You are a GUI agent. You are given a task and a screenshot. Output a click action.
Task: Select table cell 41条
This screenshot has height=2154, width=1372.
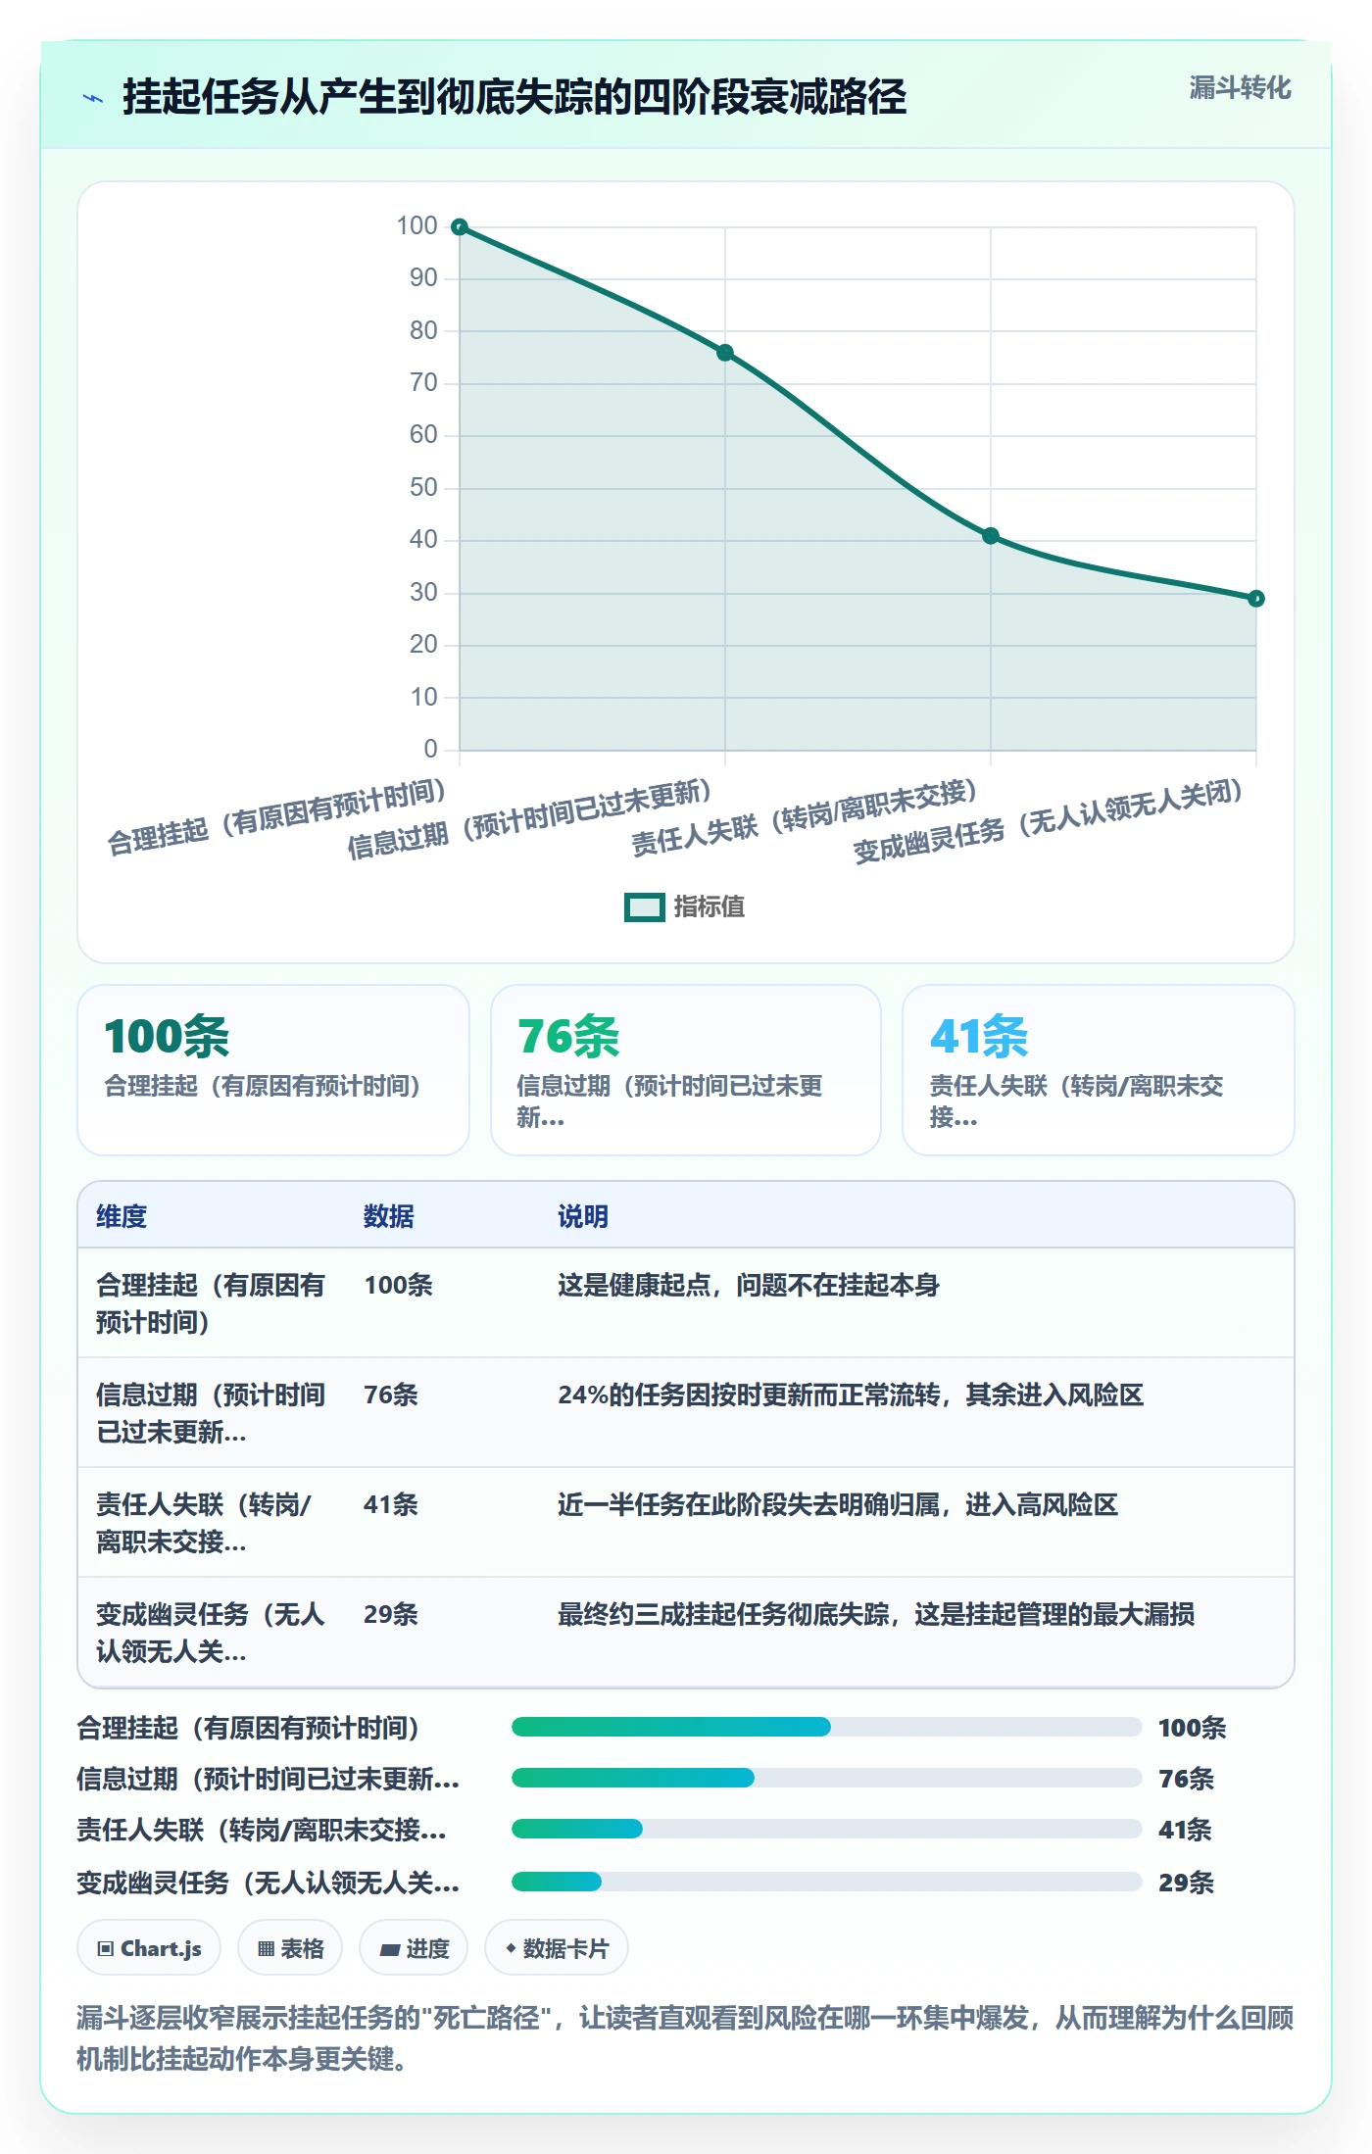click(391, 1504)
